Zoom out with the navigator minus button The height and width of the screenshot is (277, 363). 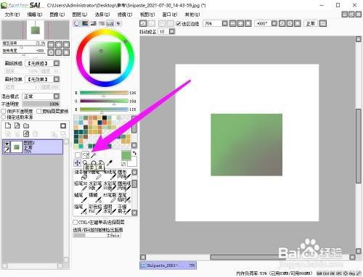51,44
